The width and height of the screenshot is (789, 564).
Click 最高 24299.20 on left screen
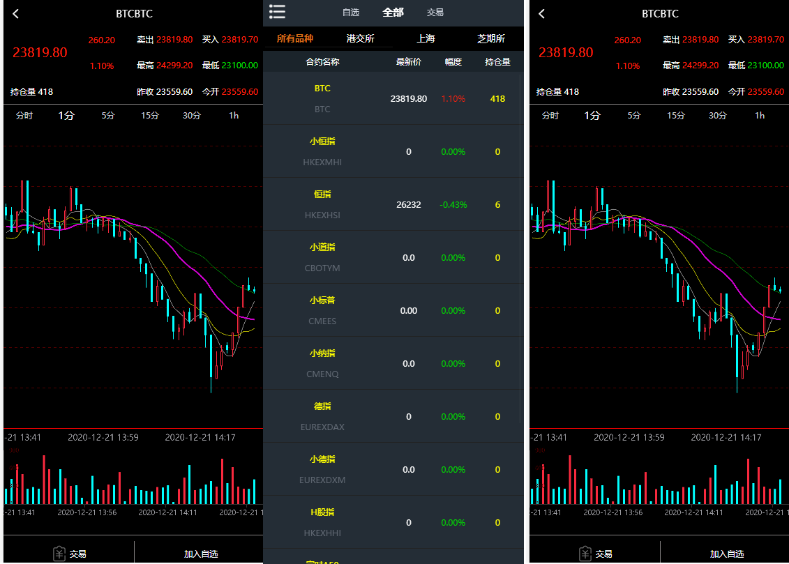point(165,66)
